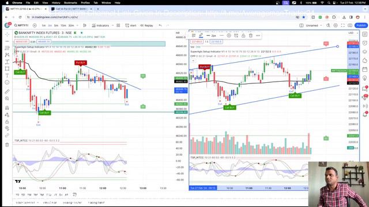Screen dimensions: 369x207
Task: Create an Alert
Action: pos(131,25)
